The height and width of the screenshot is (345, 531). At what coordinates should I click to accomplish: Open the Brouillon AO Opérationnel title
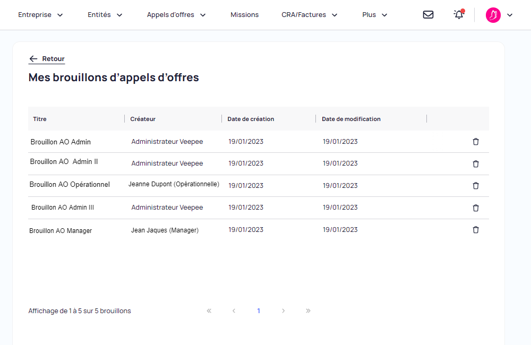70,185
